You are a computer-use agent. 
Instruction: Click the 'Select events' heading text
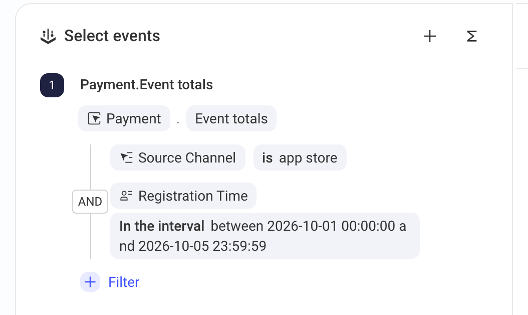[x=112, y=36]
